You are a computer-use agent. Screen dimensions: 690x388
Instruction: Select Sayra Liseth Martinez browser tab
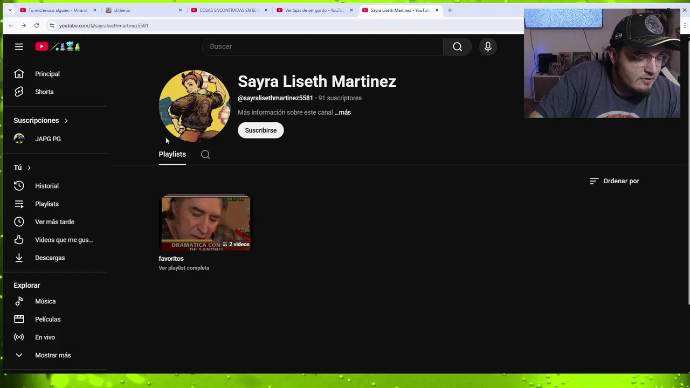[399, 10]
